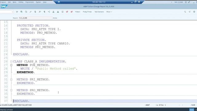Show the Display Object List icon
Viewport: 197px width, 111px height.
coord(53,12)
